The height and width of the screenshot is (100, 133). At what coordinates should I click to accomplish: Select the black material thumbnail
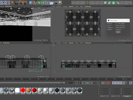coord(80,90)
